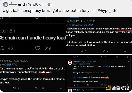
Task: Like the Aug 16, 2021 tweet with 137 likes
Action: point(37,88)
